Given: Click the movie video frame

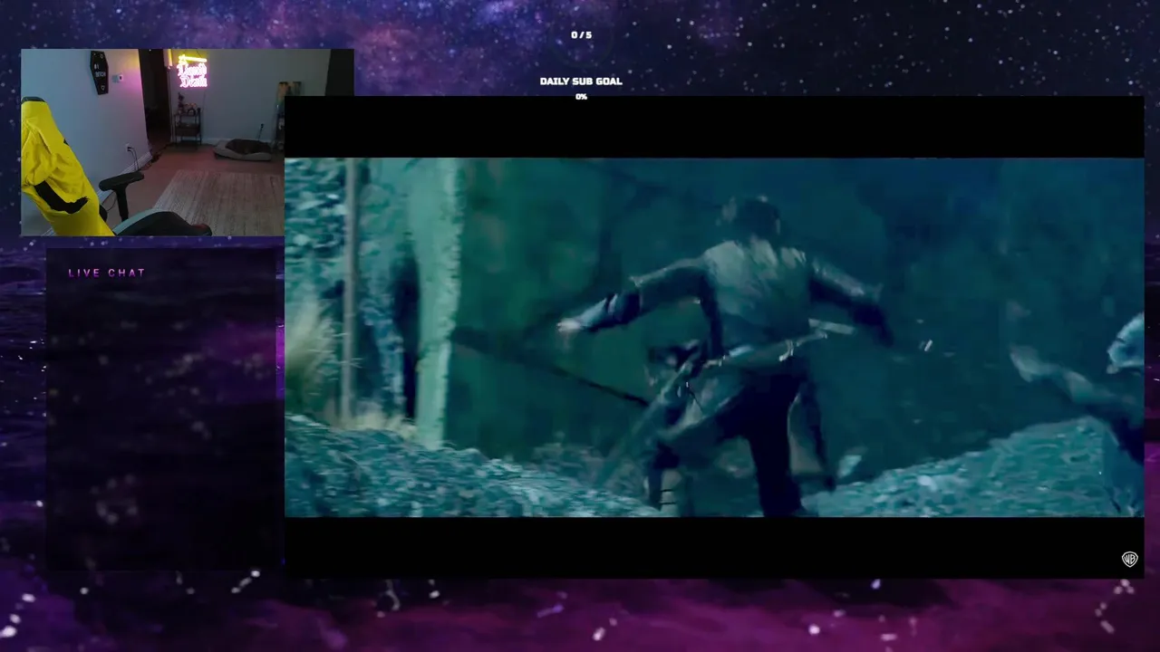Looking at the screenshot, I should [714, 337].
